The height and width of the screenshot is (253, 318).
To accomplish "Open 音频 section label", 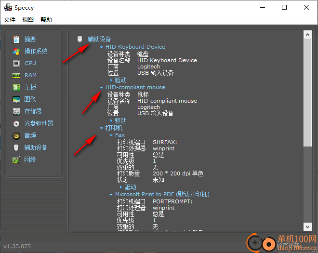I will pyautogui.click(x=30, y=135).
